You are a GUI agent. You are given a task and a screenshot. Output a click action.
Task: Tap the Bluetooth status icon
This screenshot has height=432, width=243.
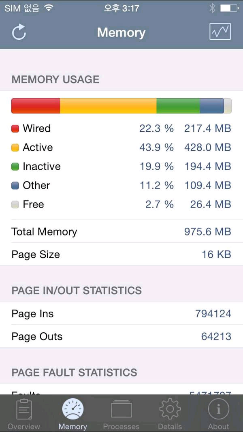pyautogui.click(x=212, y=8)
